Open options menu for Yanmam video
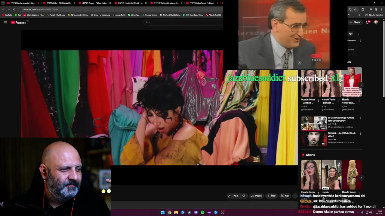This screenshot has width=385, height=216. coord(361,40)
